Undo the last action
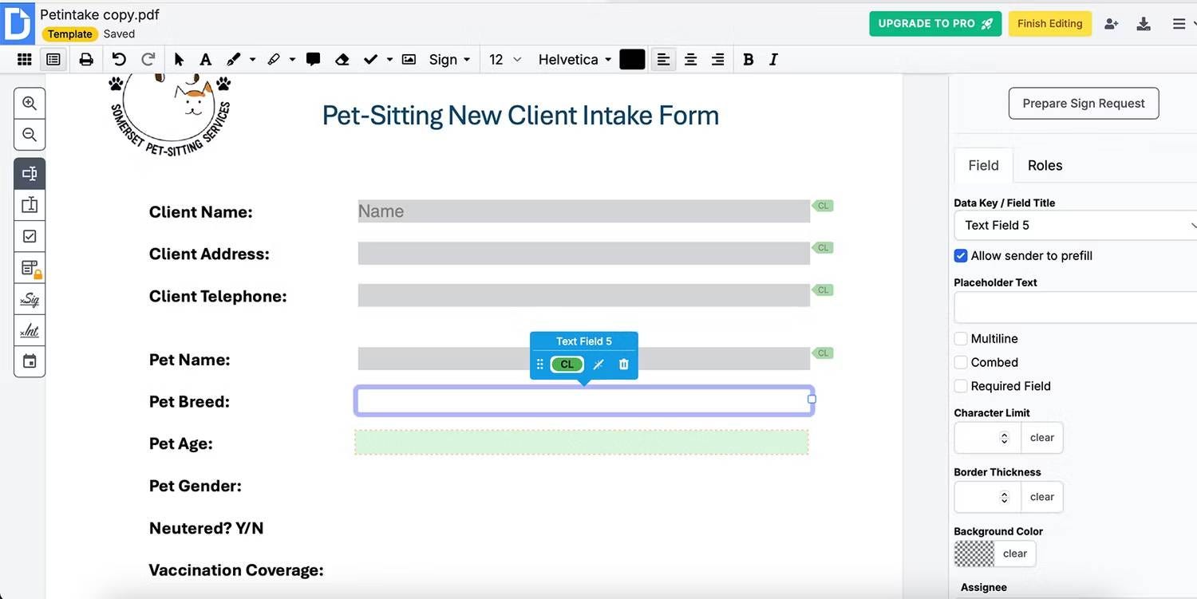1197x599 pixels. pos(119,60)
